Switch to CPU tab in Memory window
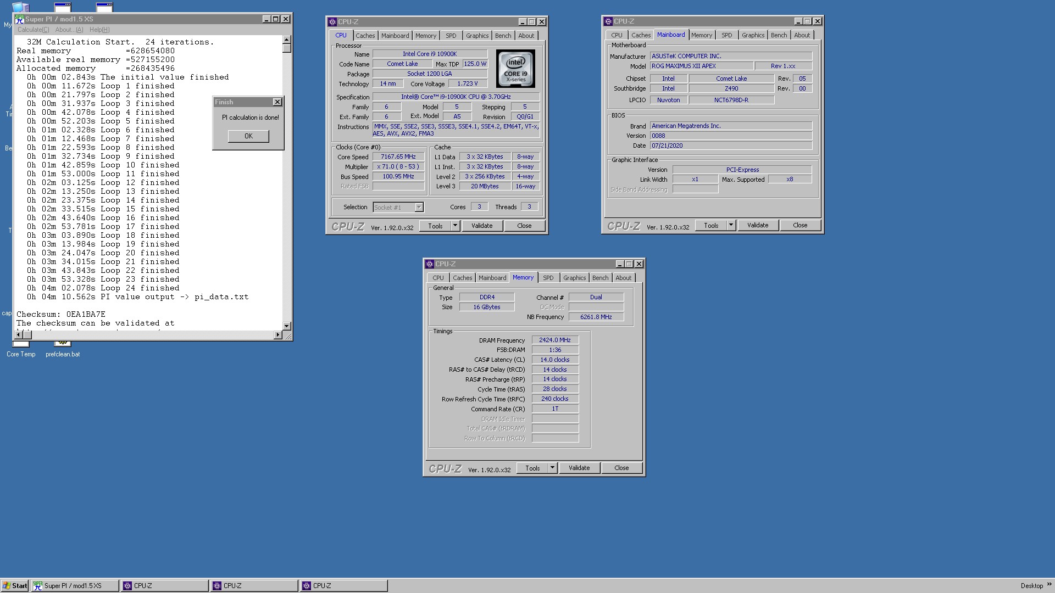The image size is (1055, 593). click(x=438, y=278)
